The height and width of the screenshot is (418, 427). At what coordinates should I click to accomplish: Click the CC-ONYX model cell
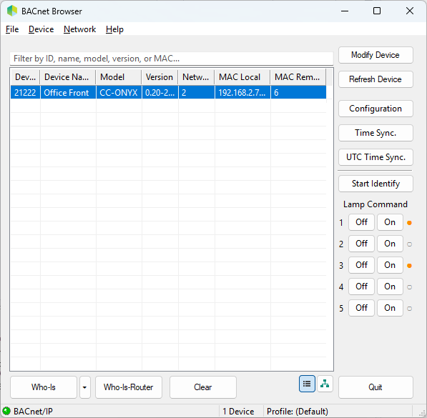pyautogui.click(x=119, y=92)
